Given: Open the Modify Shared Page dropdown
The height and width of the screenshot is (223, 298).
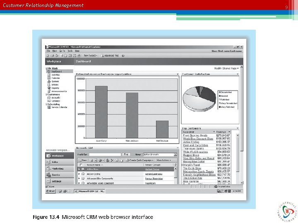Looking at the screenshot, I should (226, 68).
